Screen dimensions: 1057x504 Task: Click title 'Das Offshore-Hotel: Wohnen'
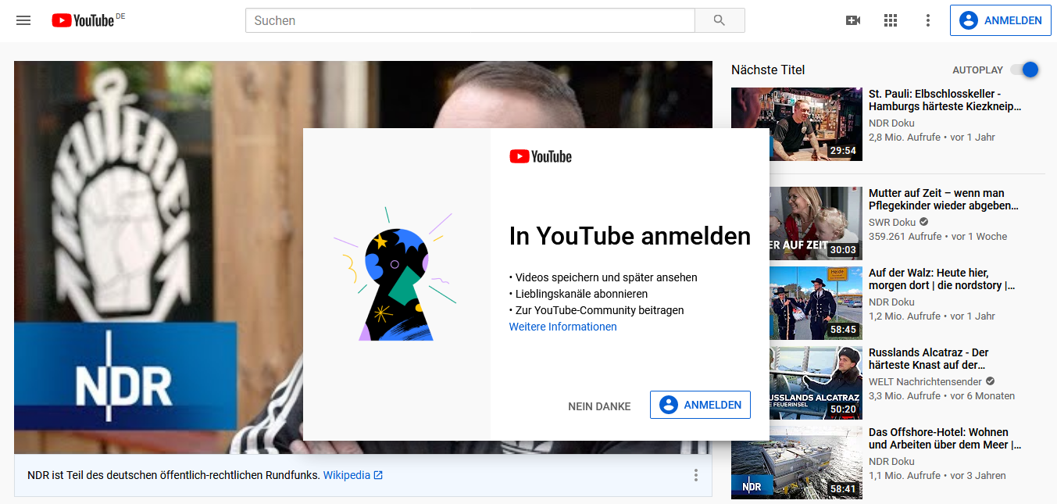(x=945, y=438)
